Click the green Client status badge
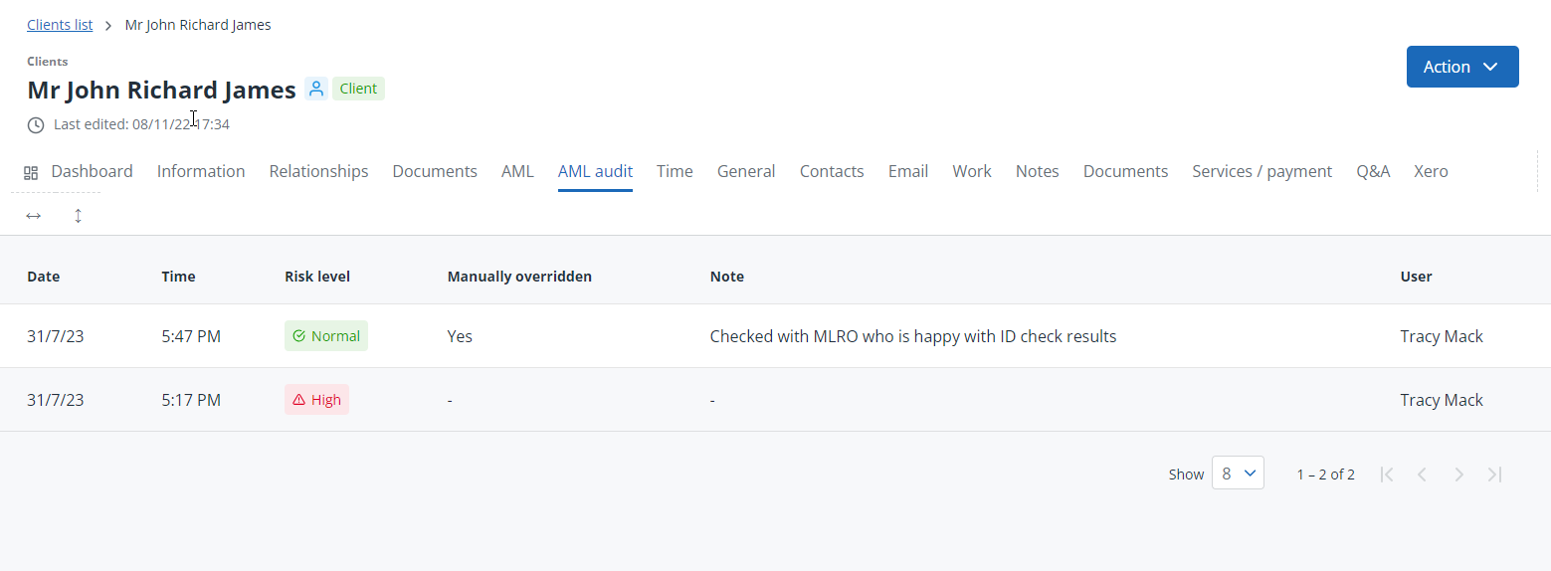The width and height of the screenshot is (1551, 571). pyautogui.click(x=358, y=89)
